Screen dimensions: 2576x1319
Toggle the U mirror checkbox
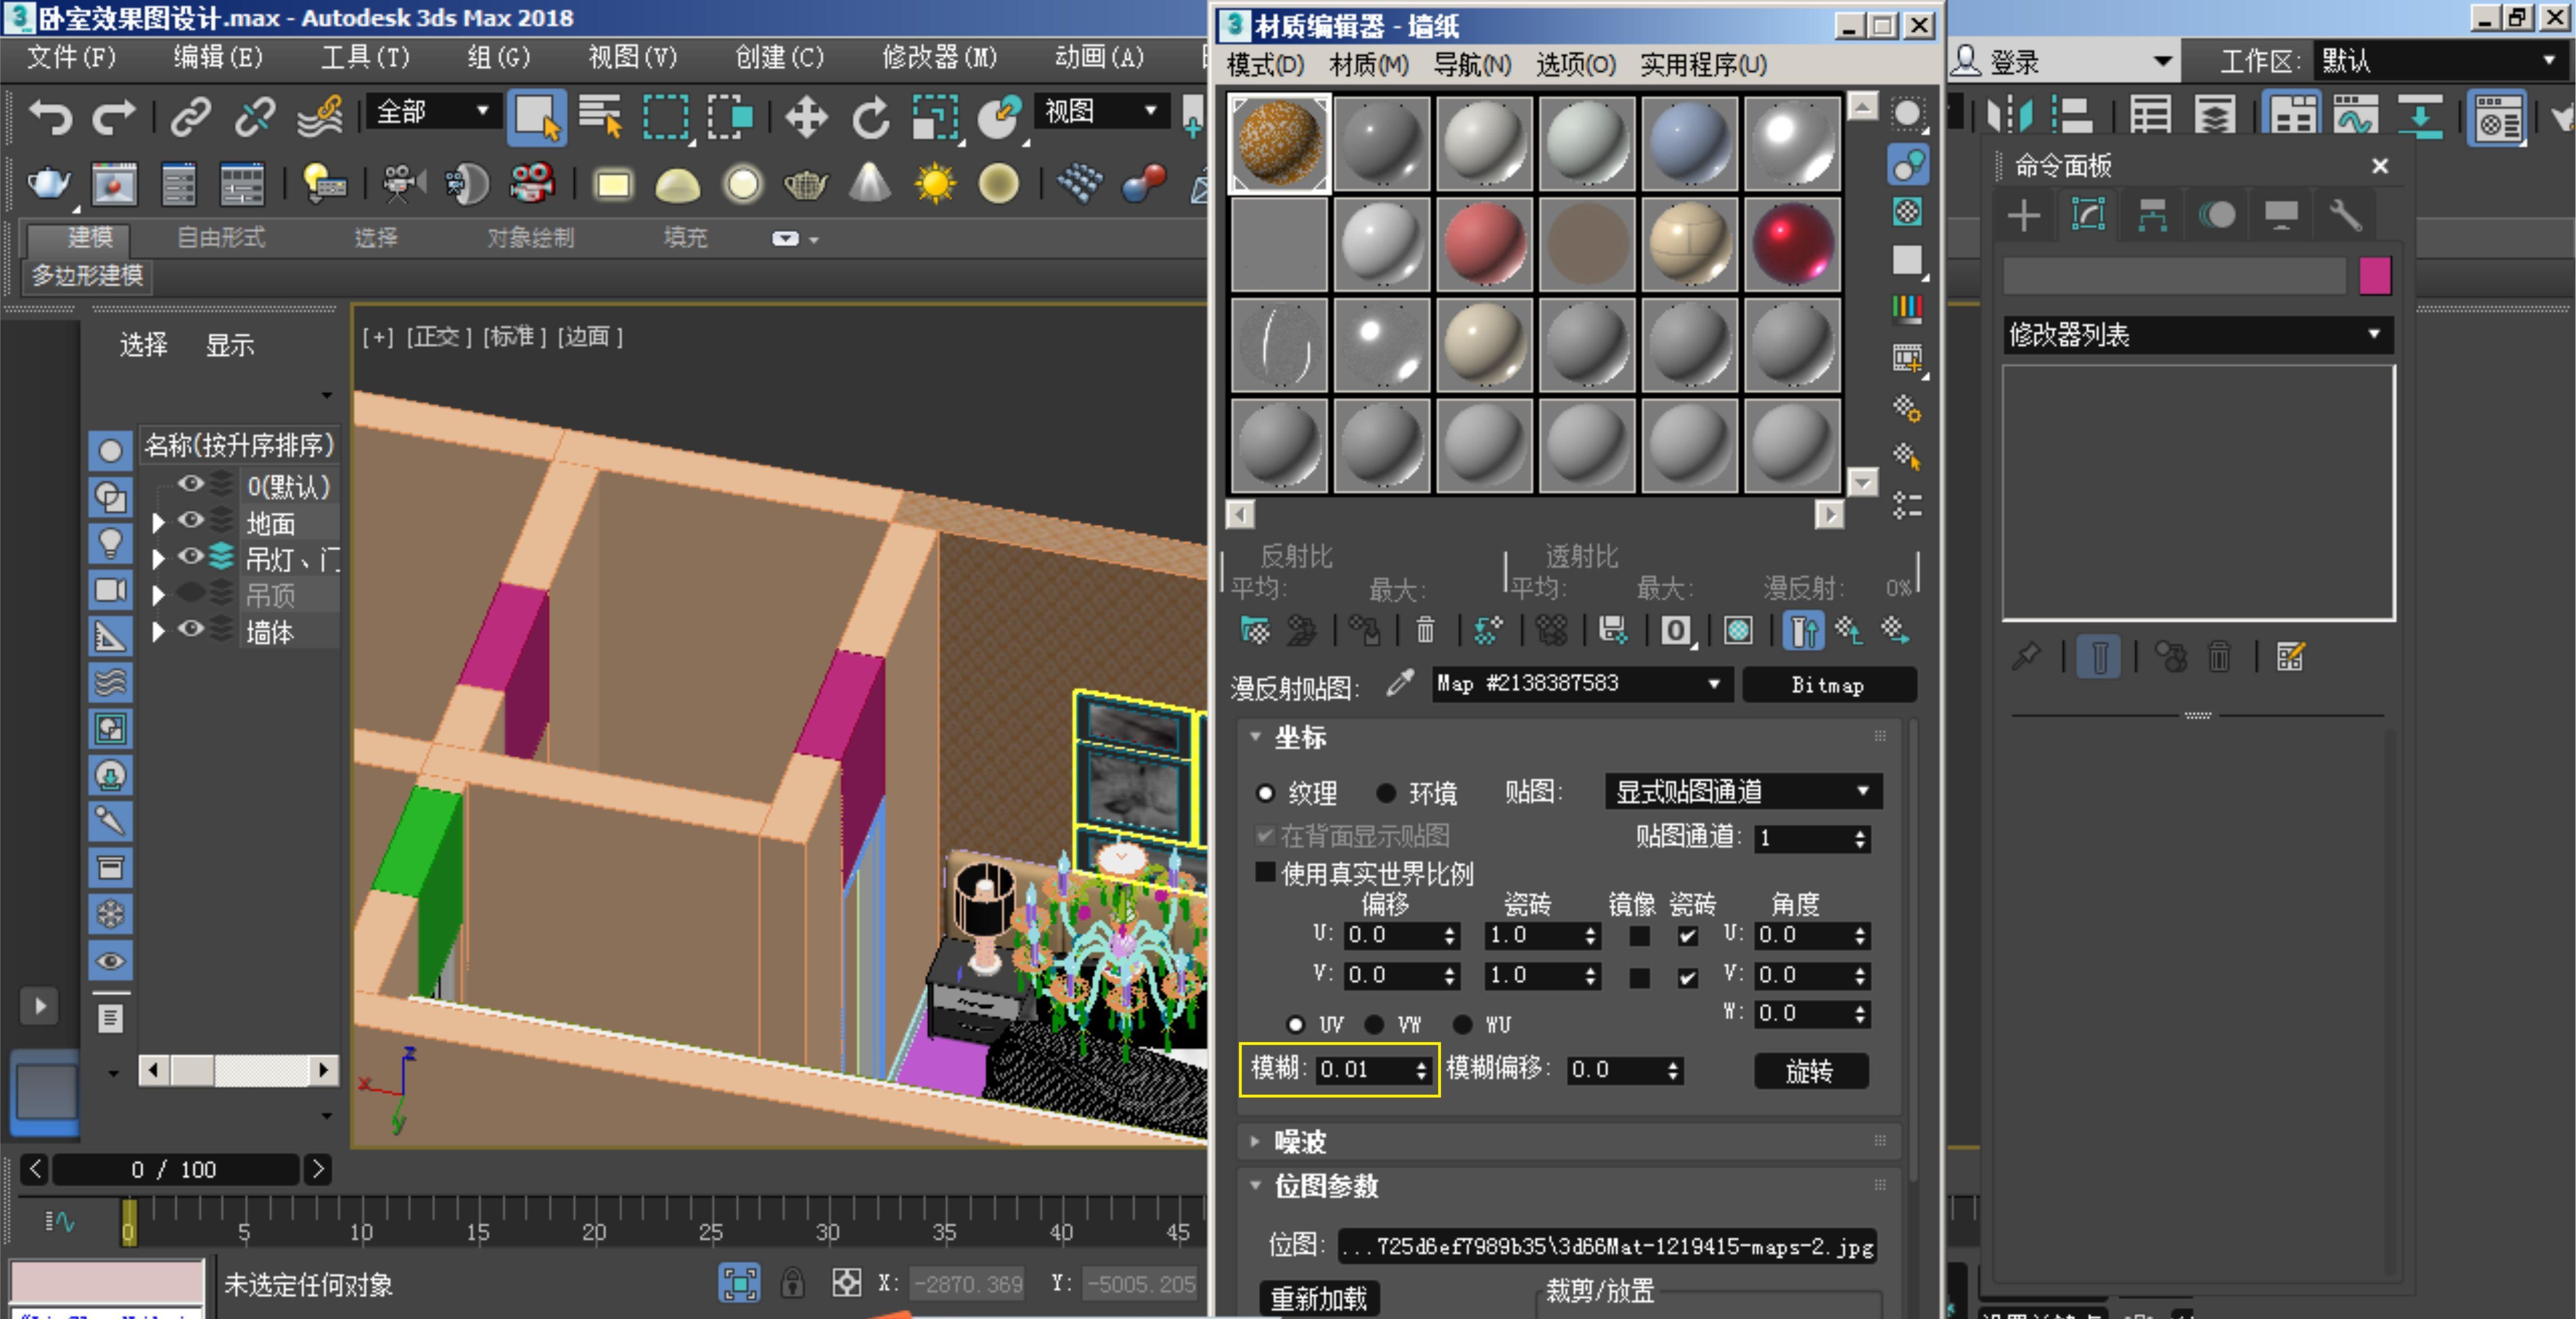point(1639,937)
